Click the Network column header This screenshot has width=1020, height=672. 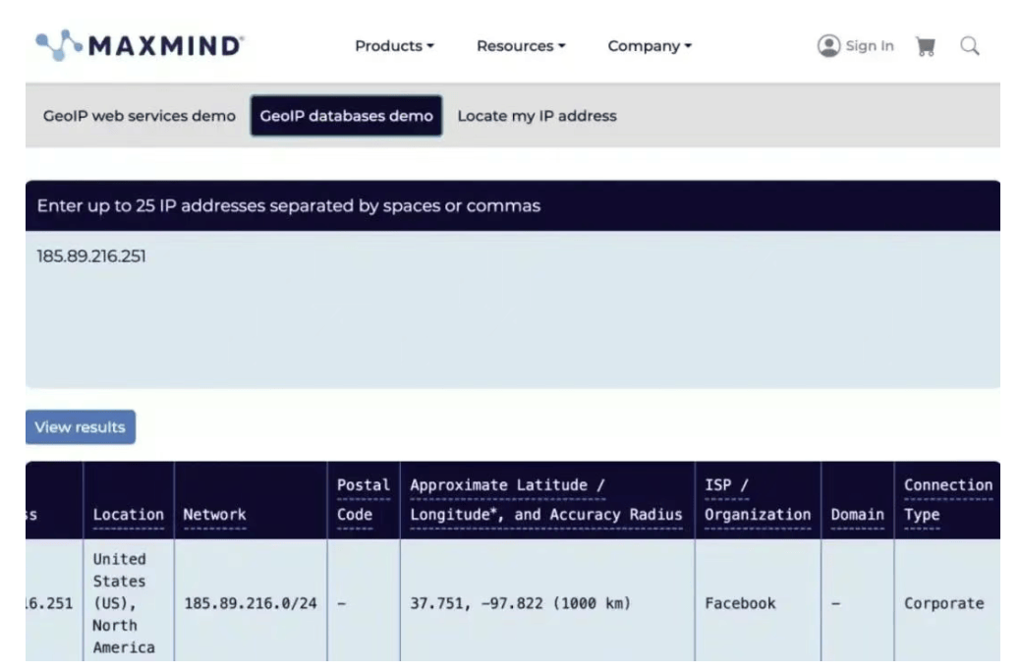click(x=214, y=515)
